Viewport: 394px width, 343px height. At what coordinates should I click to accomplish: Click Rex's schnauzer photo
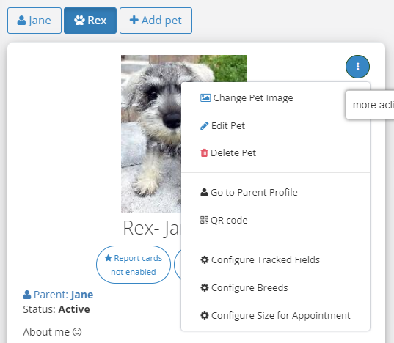point(151,134)
